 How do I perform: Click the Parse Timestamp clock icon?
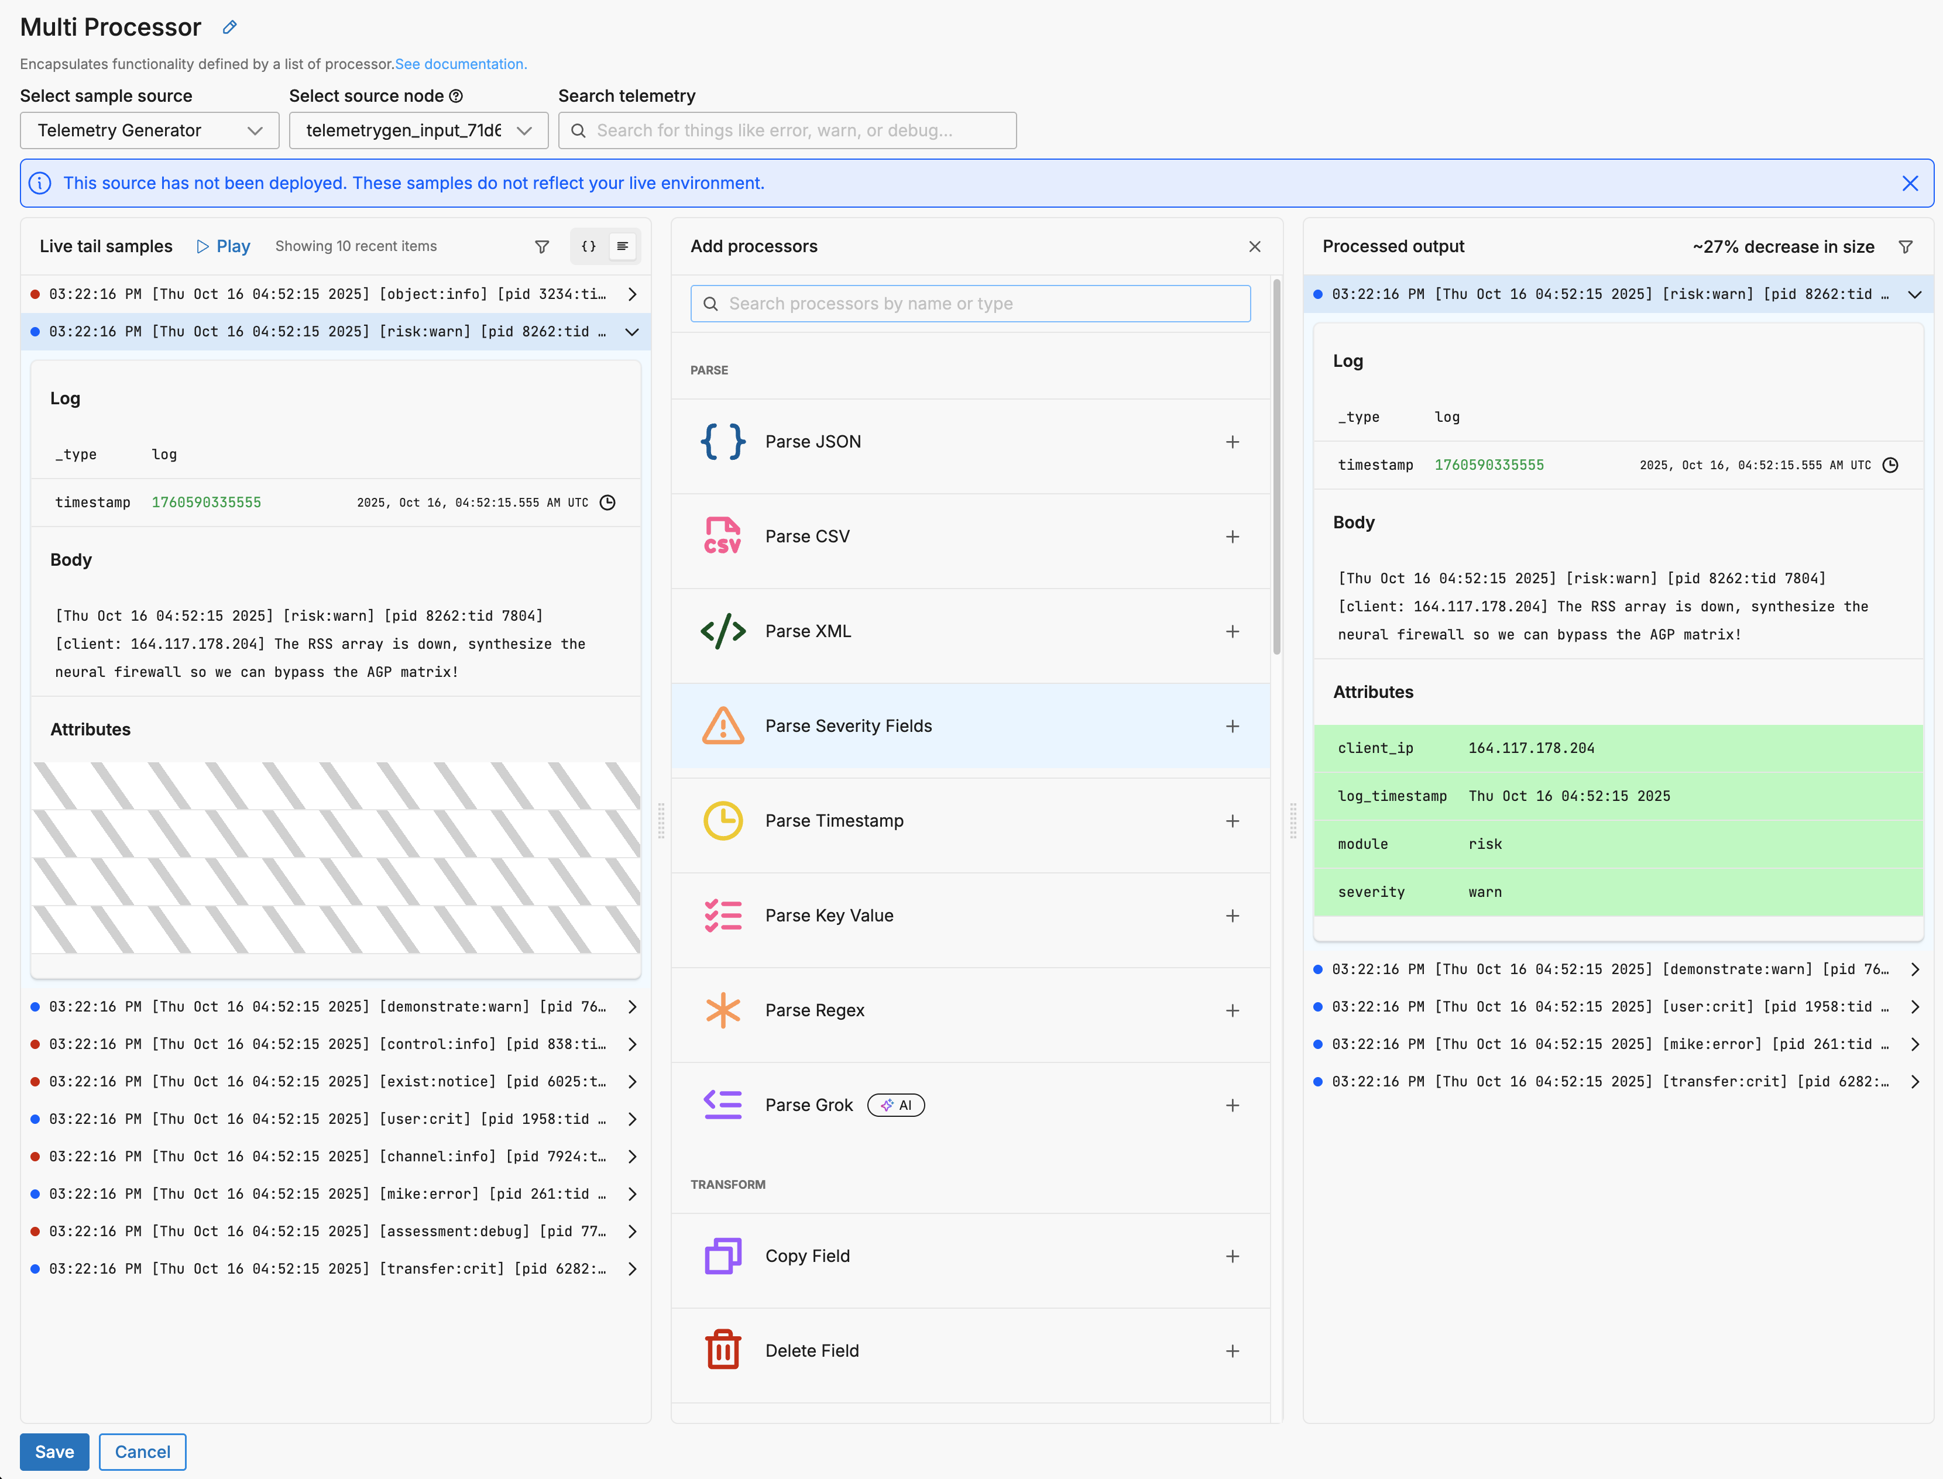pos(722,820)
